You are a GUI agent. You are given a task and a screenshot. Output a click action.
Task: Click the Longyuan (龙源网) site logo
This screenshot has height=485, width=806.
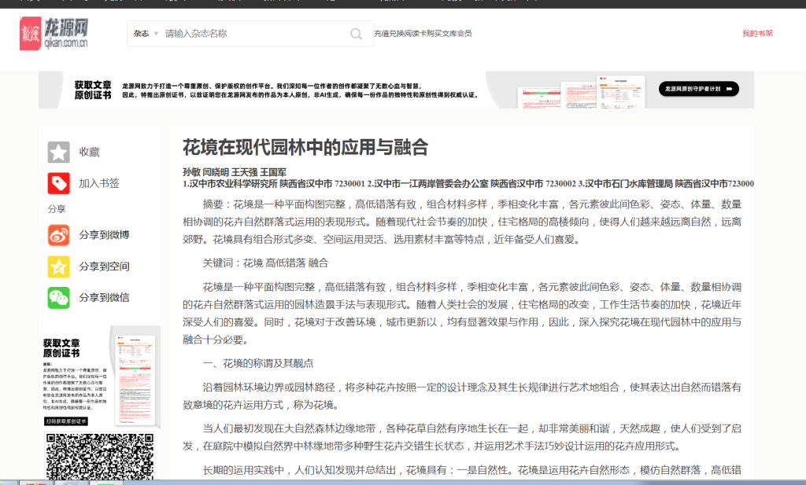click(54, 34)
